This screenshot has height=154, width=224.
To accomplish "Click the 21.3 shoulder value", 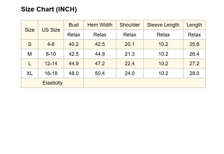I will [x=130, y=54].
